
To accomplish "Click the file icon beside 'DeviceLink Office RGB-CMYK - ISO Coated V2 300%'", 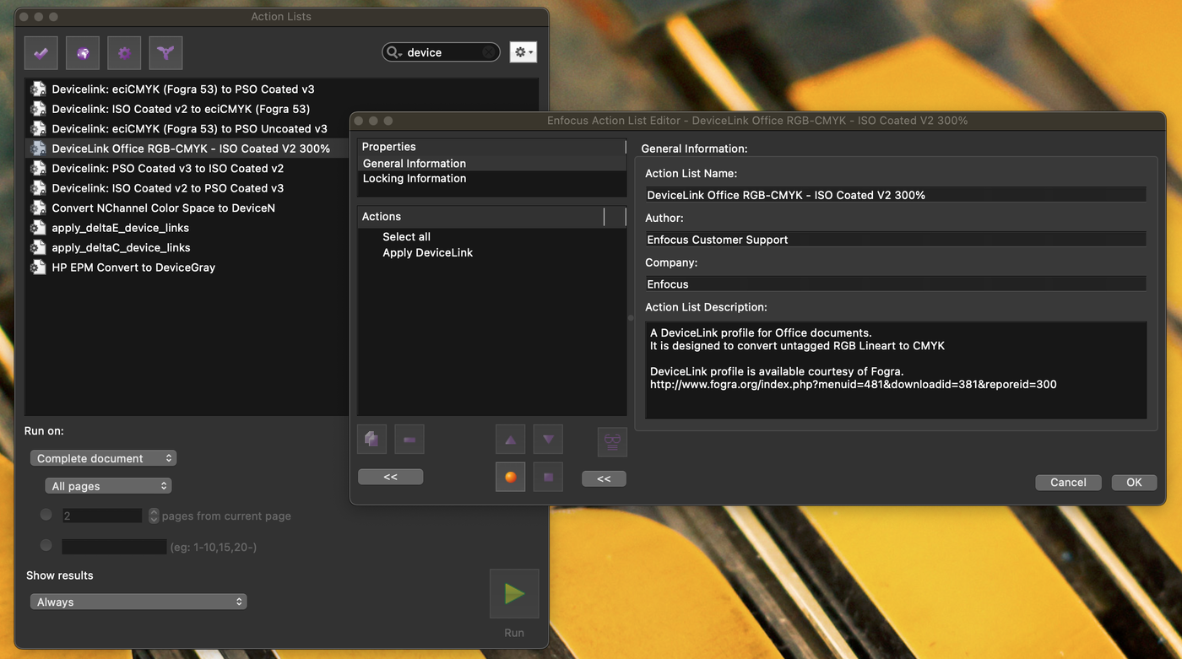I will (38, 149).
